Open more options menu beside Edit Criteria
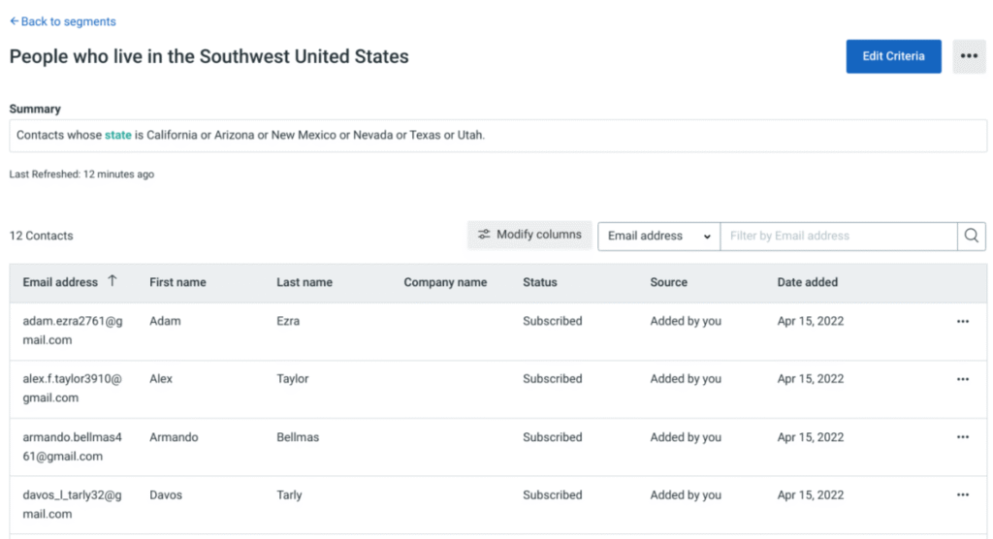The image size is (993, 539). pos(969,56)
